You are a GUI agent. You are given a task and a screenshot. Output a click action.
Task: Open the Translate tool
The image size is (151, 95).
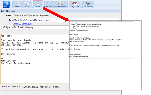tap(88, 4)
